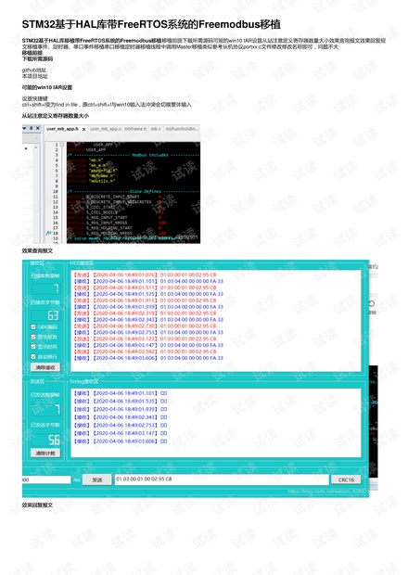Click the 发送 send button
This screenshot has height=575, width=408.
pyautogui.click(x=96, y=479)
